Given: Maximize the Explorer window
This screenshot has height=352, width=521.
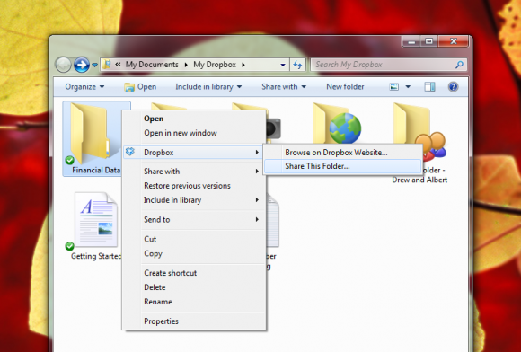Looking at the screenshot, I should [x=429, y=41].
